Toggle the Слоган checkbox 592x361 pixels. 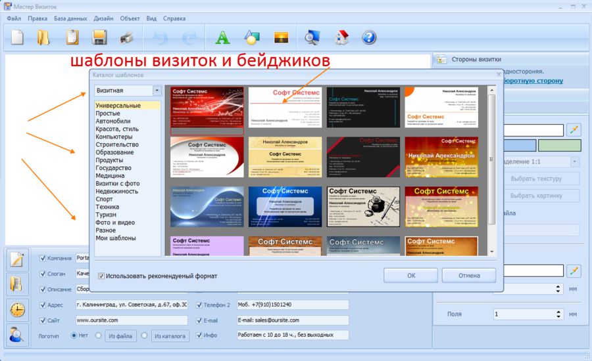point(43,274)
